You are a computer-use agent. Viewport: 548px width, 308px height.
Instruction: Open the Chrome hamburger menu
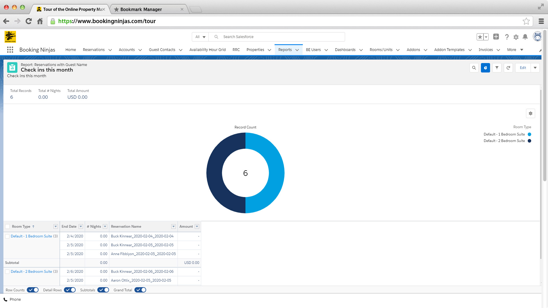[541, 21]
